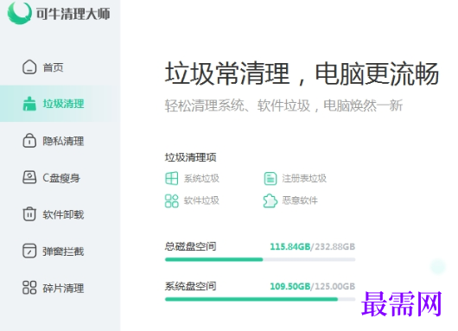Click the 总磁盘空间 label
The height and width of the screenshot is (331, 458).
click(x=190, y=246)
